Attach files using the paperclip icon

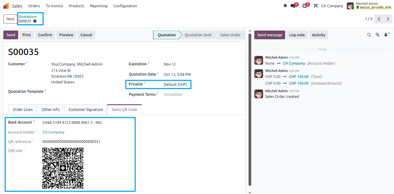[377, 35]
